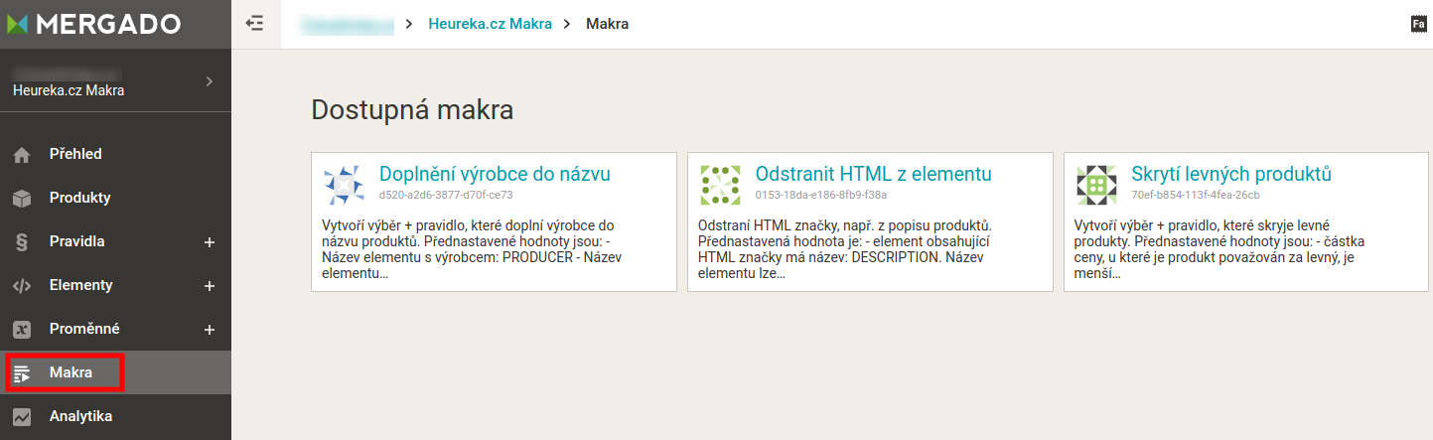Click the Skrytí levných produktů macro thumbnail
The height and width of the screenshot is (440, 1433).
pyautogui.click(x=1096, y=185)
